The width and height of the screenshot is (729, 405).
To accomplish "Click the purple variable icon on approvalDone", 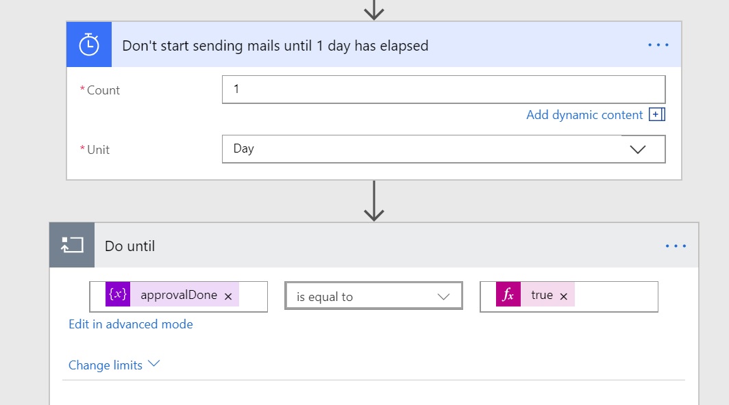I will 118,296.
